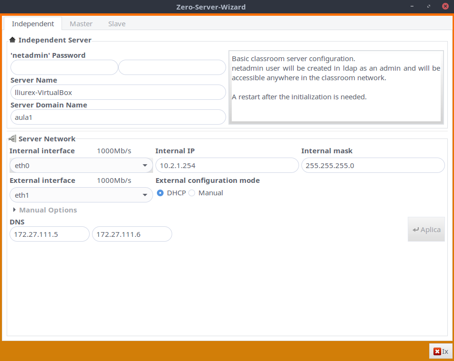Switch to the Slave tab
Image resolution: width=454 pixels, height=361 pixels.
pyautogui.click(x=117, y=24)
